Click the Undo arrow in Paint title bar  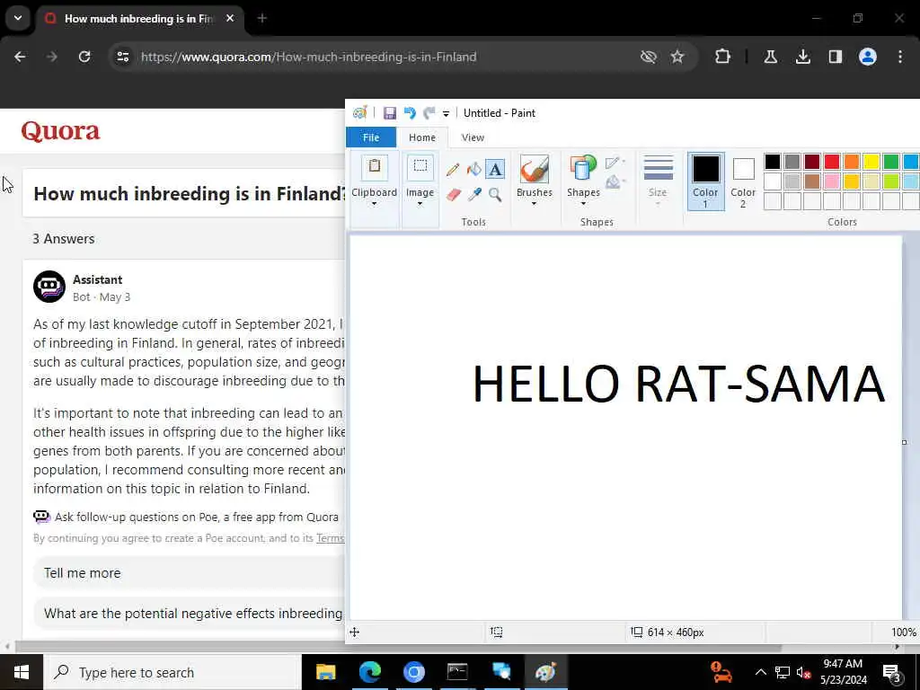click(410, 112)
